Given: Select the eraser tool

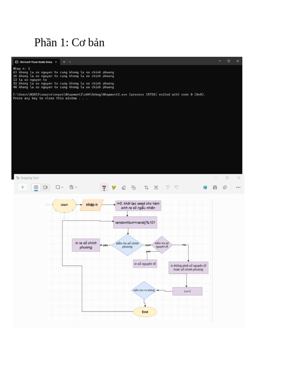Looking at the screenshot, I should tap(124, 188).
